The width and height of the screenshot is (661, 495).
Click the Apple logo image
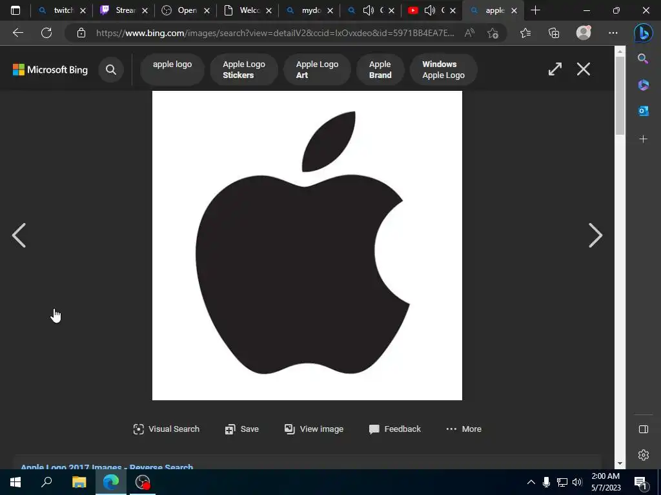307,246
